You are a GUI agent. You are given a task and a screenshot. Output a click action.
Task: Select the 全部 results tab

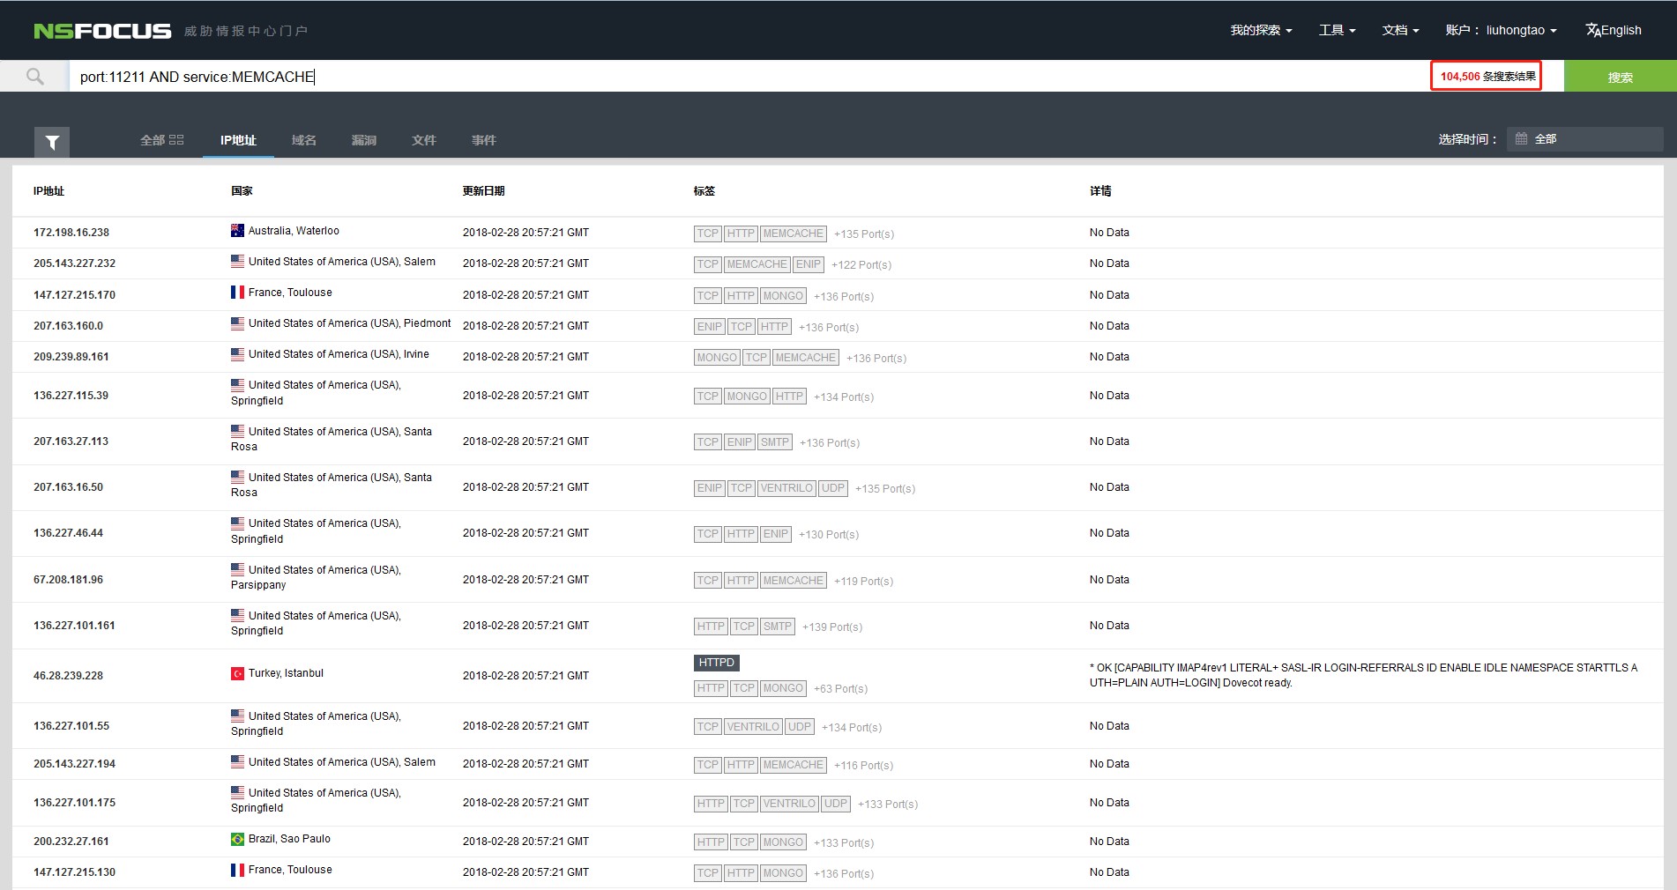click(161, 140)
